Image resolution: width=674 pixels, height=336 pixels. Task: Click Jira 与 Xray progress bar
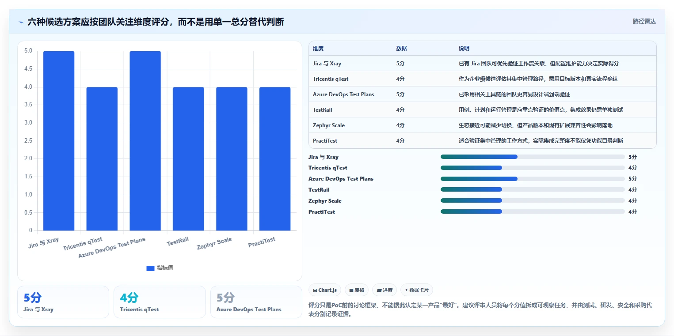(x=533, y=157)
